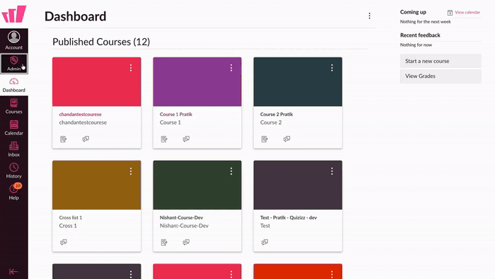Open the Course 1 Pratik course link
Image resolution: width=495 pixels, height=279 pixels.
176,115
